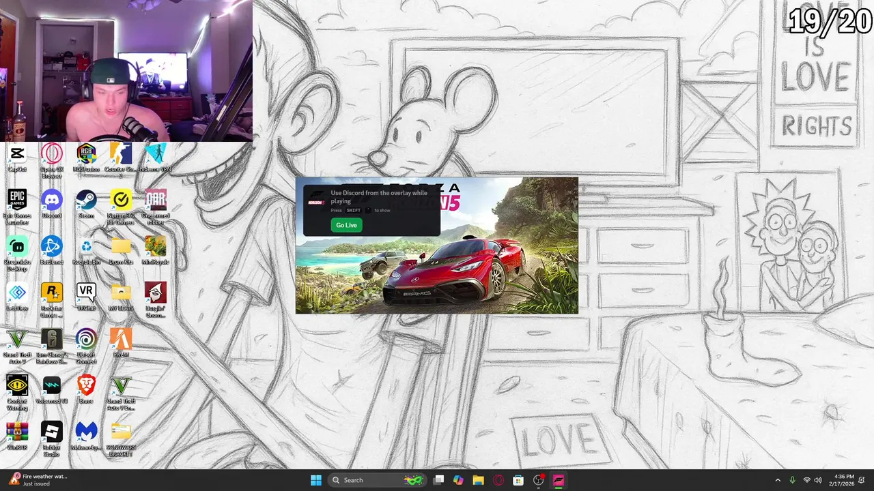Open Microsoft Store taskbar icon
The image size is (874, 491).
click(518, 480)
